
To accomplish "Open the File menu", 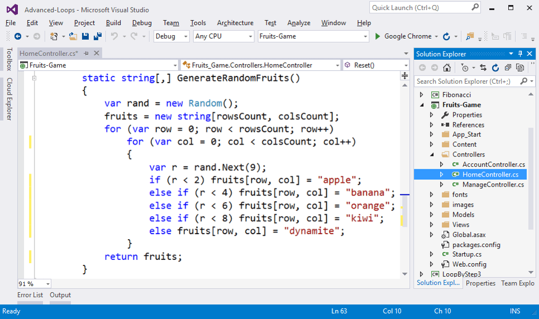I will point(11,23).
